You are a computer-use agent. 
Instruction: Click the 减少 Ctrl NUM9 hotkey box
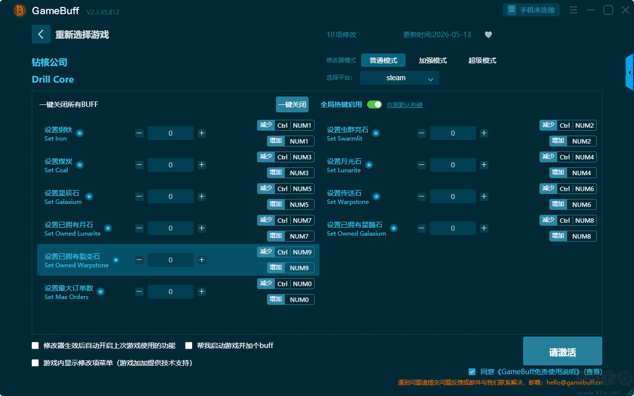click(286, 252)
